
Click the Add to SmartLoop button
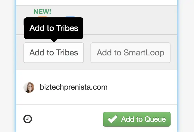131,53
